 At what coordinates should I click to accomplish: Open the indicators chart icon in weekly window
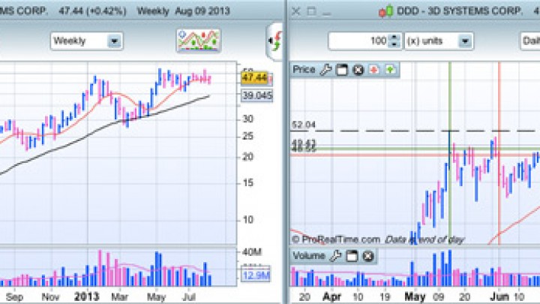point(198,41)
